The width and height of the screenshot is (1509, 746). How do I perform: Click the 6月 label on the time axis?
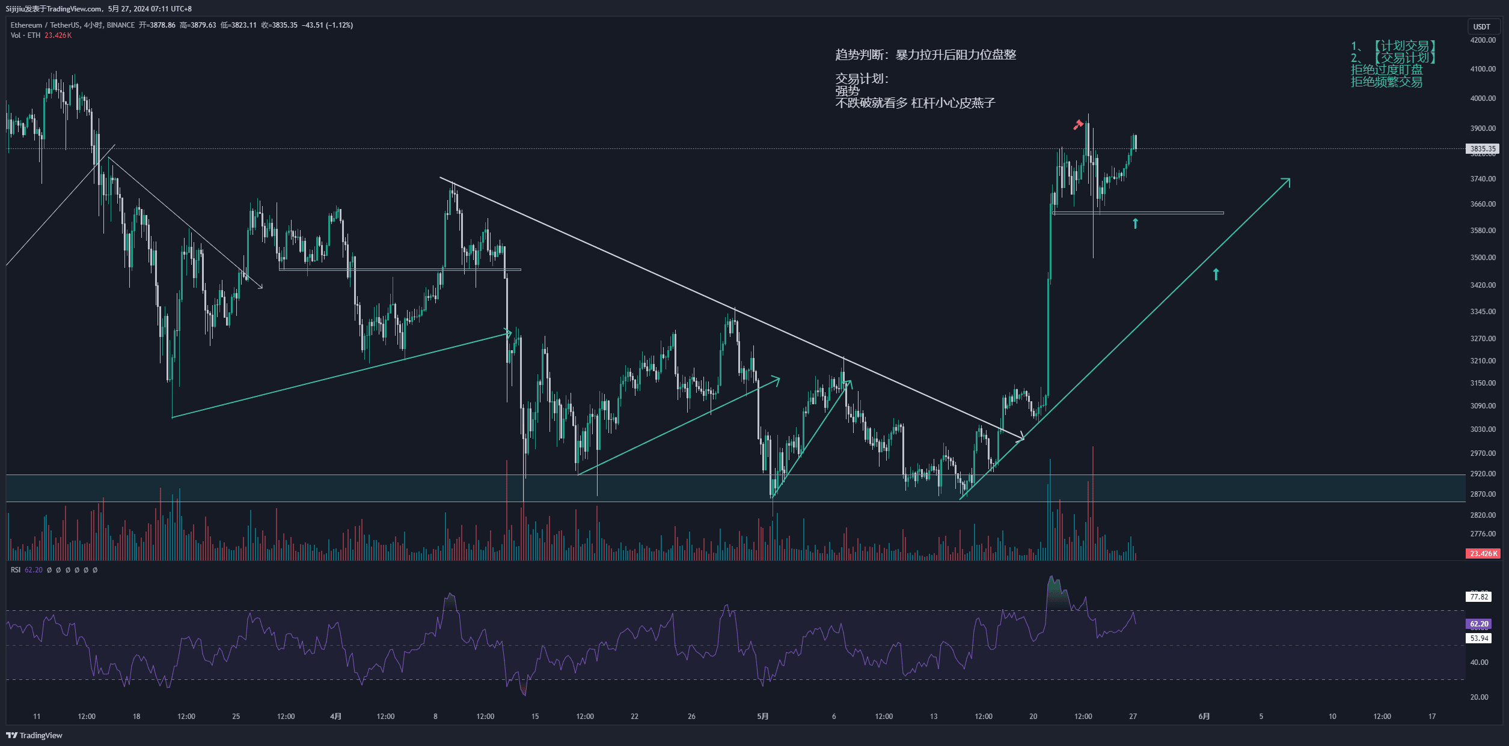pos(1204,716)
